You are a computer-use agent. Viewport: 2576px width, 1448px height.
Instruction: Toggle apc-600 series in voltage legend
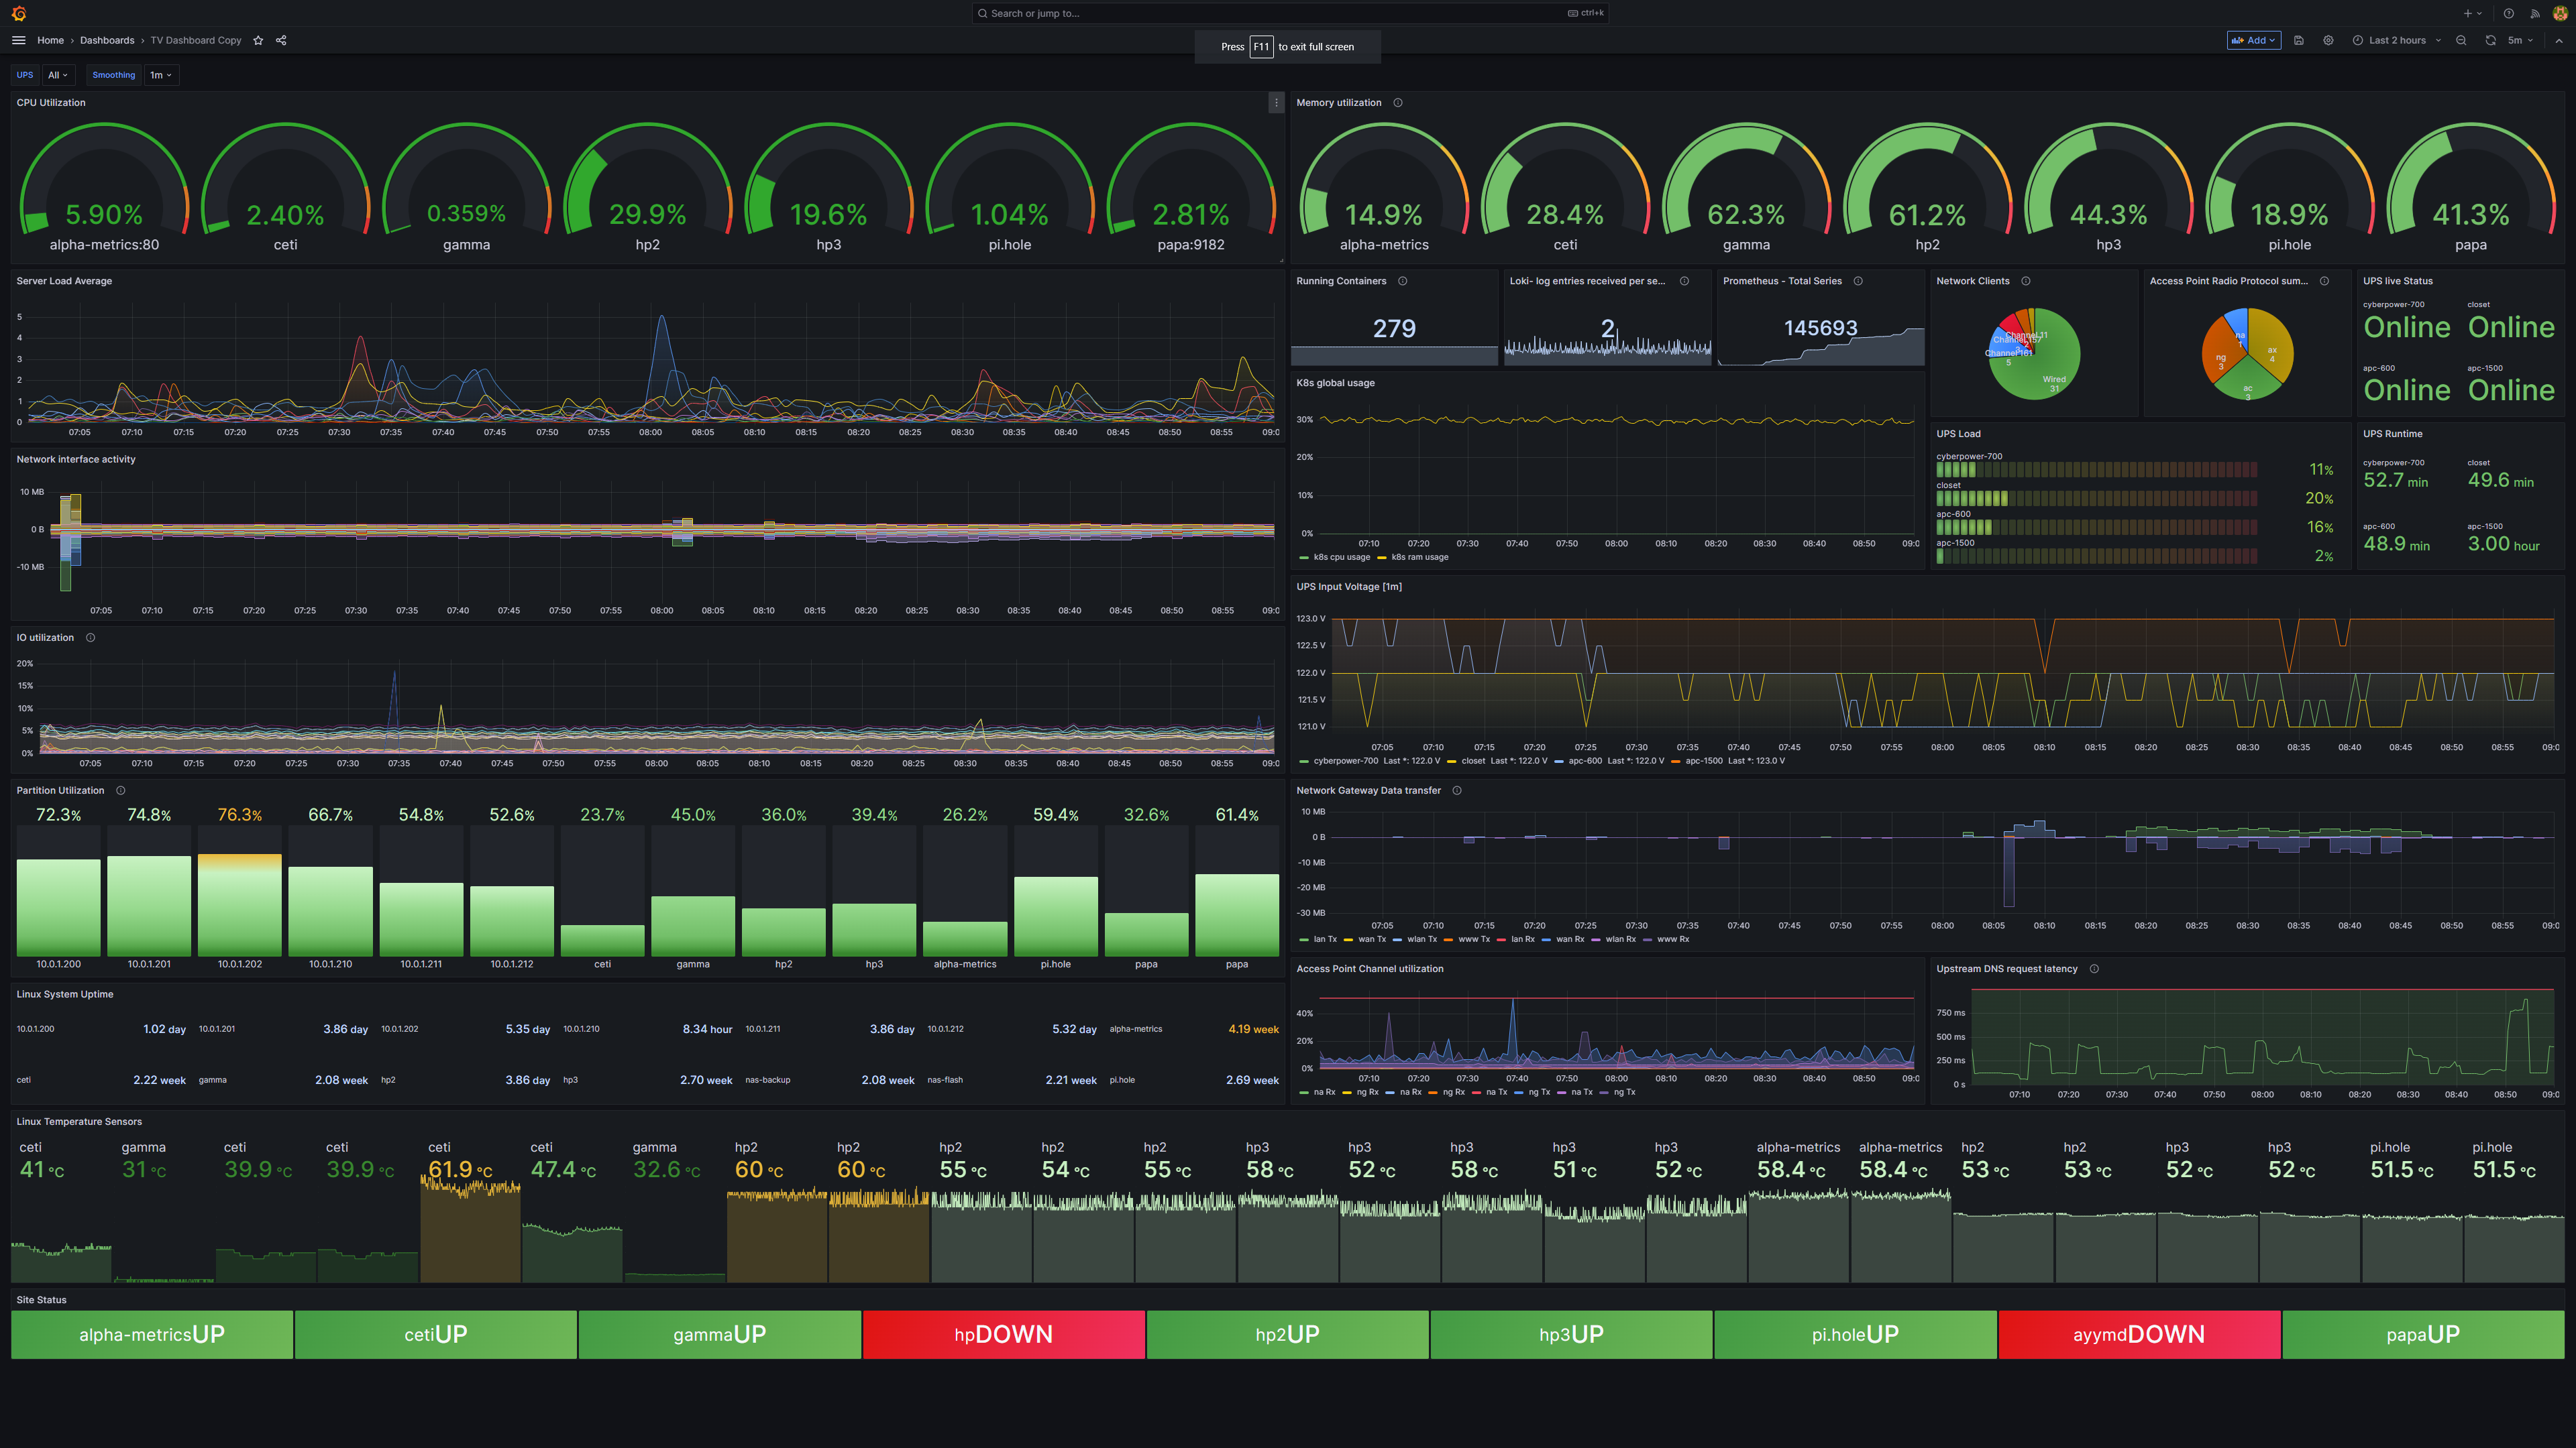[x=1585, y=762]
